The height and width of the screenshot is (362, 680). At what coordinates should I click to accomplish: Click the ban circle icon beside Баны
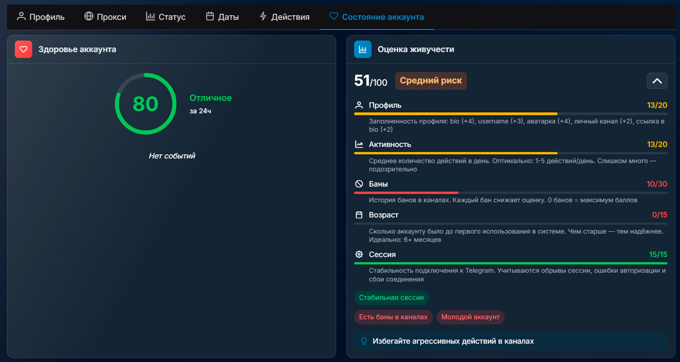tap(359, 184)
